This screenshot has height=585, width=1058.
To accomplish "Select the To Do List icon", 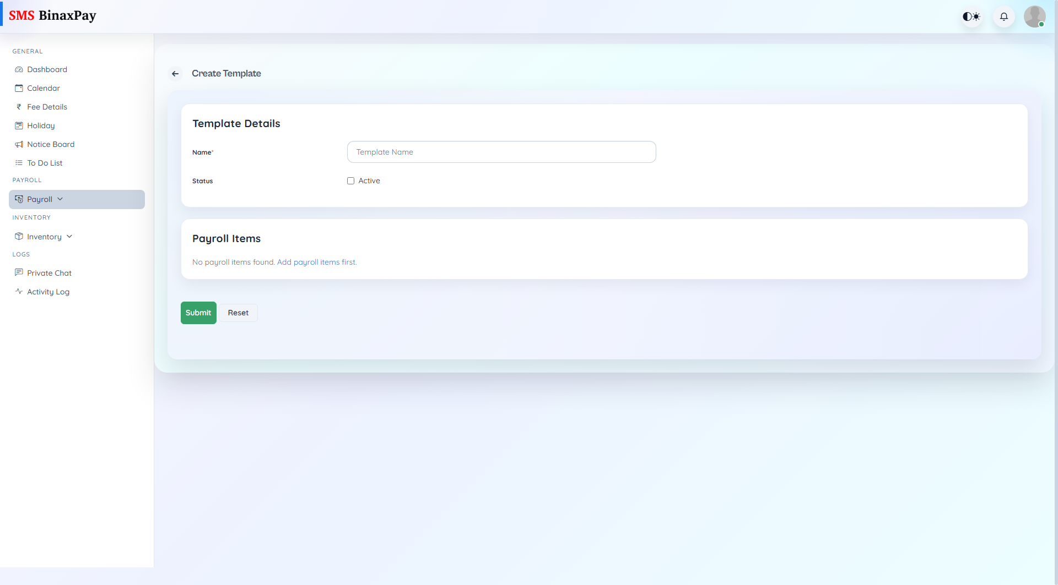I will (19, 163).
